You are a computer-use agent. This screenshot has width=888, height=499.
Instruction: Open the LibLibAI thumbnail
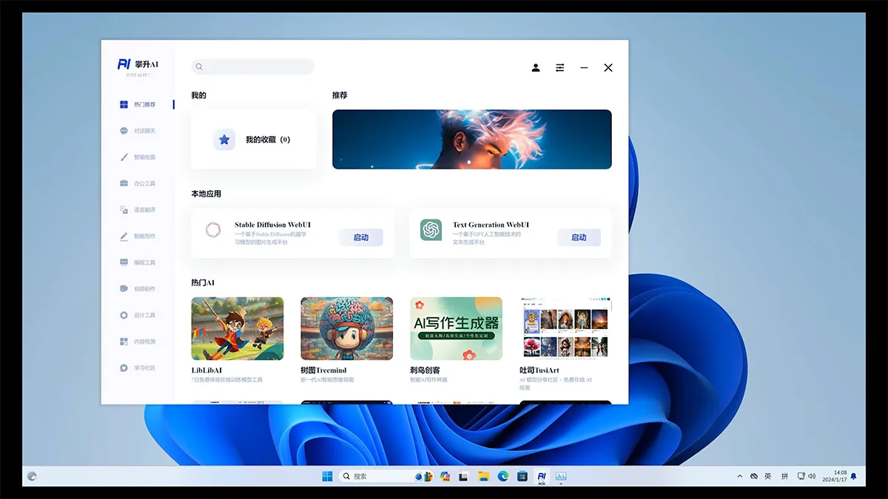tap(238, 329)
